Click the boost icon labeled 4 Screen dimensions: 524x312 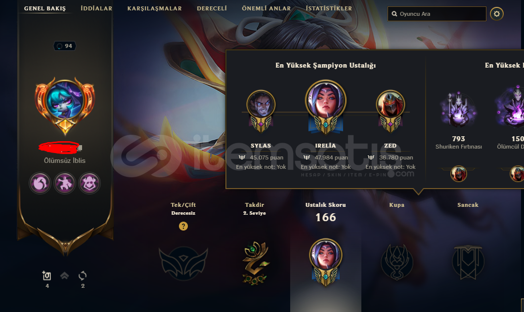(x=47, y=275)
